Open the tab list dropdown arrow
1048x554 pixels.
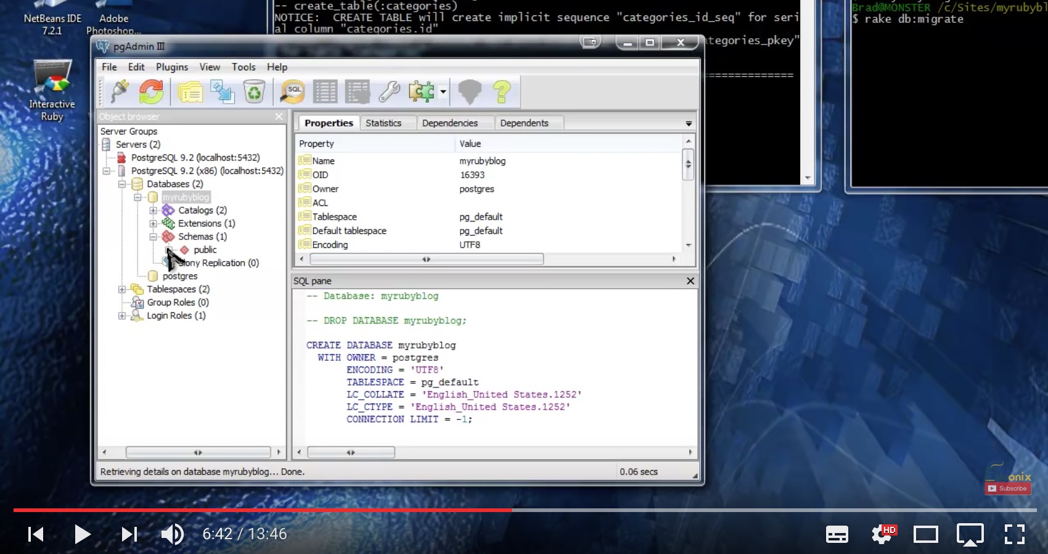[689, 124]
